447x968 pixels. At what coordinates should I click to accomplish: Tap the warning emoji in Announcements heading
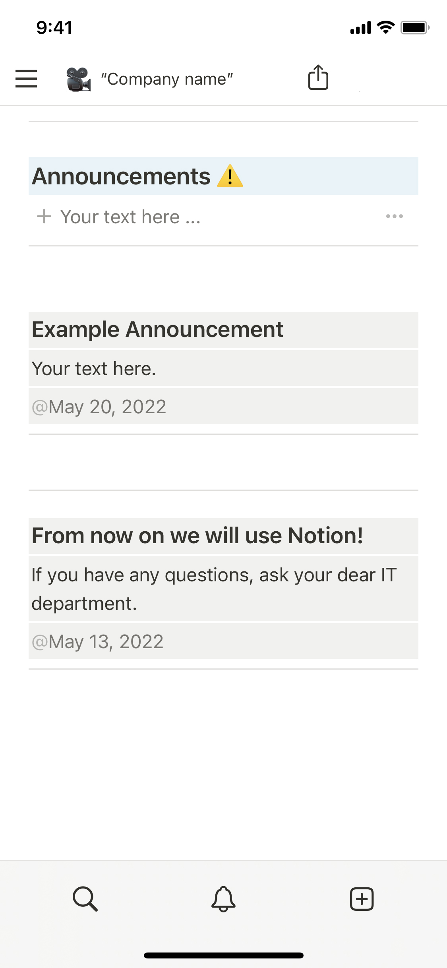click(x=230, y=176)
